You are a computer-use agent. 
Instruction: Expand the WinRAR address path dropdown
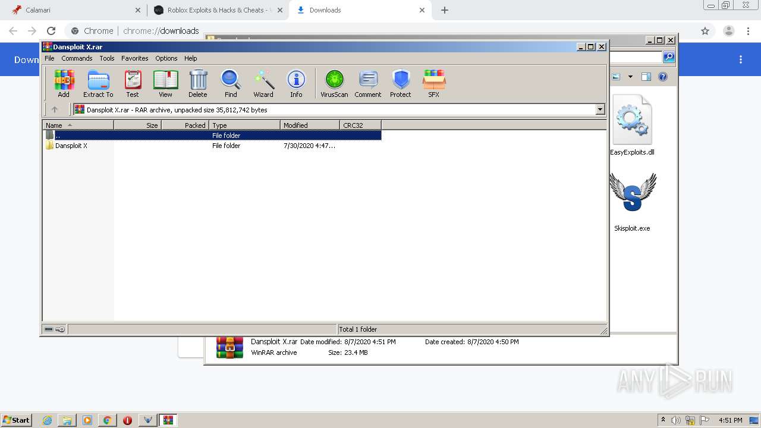coord(600,109)
